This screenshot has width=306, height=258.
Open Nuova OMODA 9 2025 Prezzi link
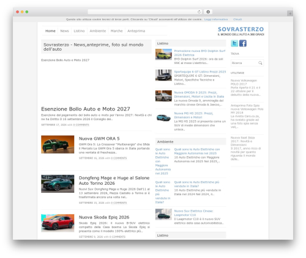[199, 95]
